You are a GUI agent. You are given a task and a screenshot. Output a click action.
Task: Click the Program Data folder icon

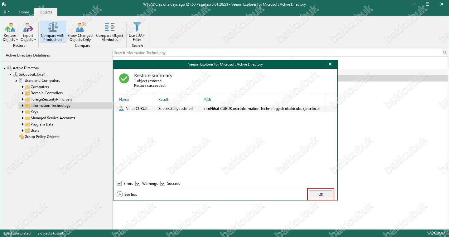[27, 124]
